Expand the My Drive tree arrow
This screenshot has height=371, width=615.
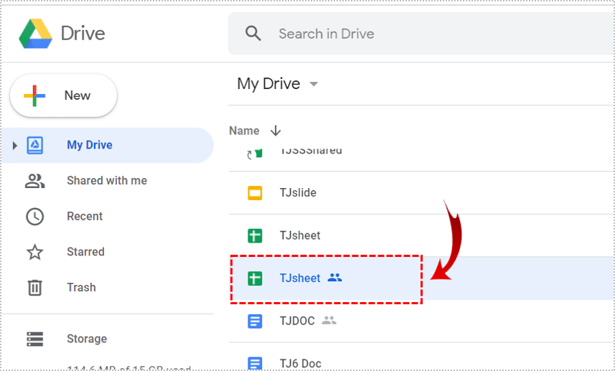click(x=14, y=146)
